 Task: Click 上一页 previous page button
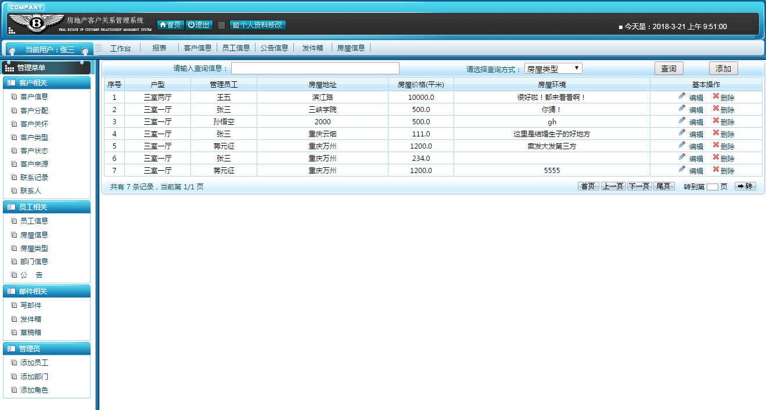pos(613,186)
